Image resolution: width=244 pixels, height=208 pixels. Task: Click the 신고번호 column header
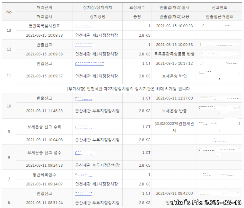coord(219,7)
